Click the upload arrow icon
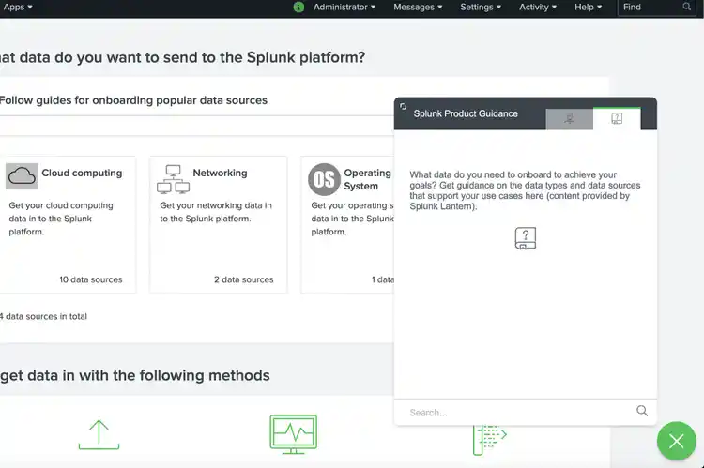Screen dimensions: 704x468 click(x=99, y=433)
